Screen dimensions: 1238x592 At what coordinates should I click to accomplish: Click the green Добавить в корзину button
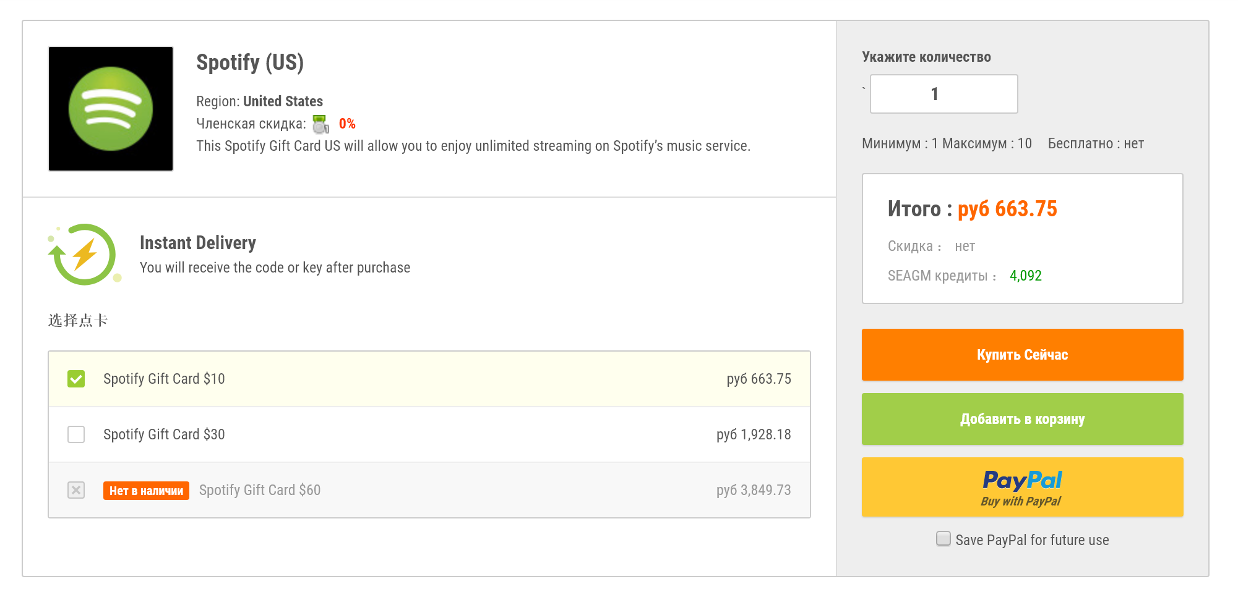pos(1023,419)
